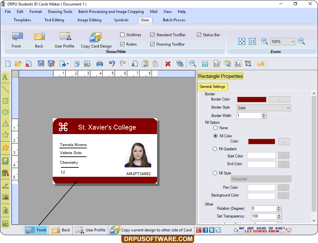318x243 pixels.
Task: Open the Border Style dropdown
Action: pos(264,108)
